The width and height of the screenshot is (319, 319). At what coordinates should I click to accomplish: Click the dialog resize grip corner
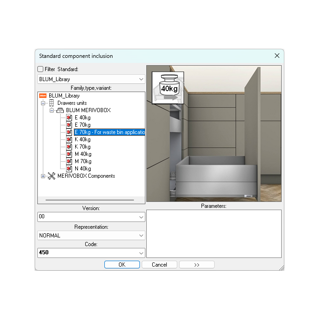pos(282,268)
